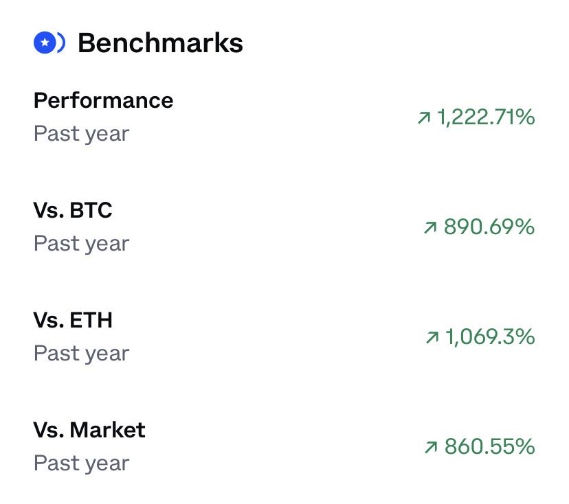Click the up arrow beside 1,069.3%
The width and height of the screenshot is (569, 504).
tap(432, 337)
